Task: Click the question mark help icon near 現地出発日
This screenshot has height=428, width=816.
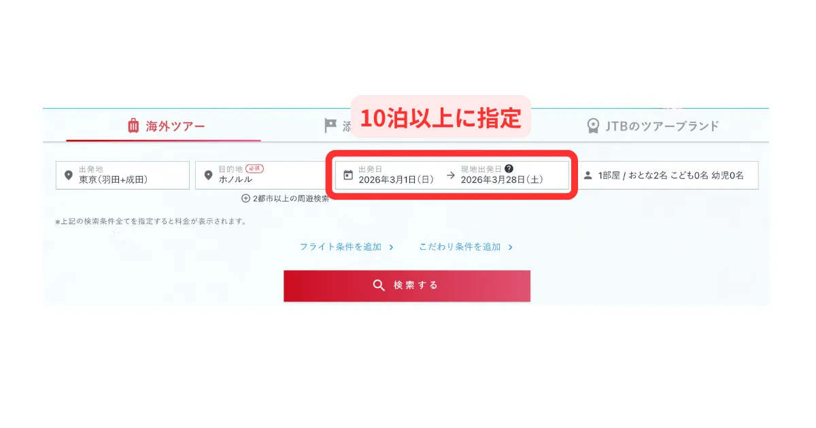Action: coord(509,168)
